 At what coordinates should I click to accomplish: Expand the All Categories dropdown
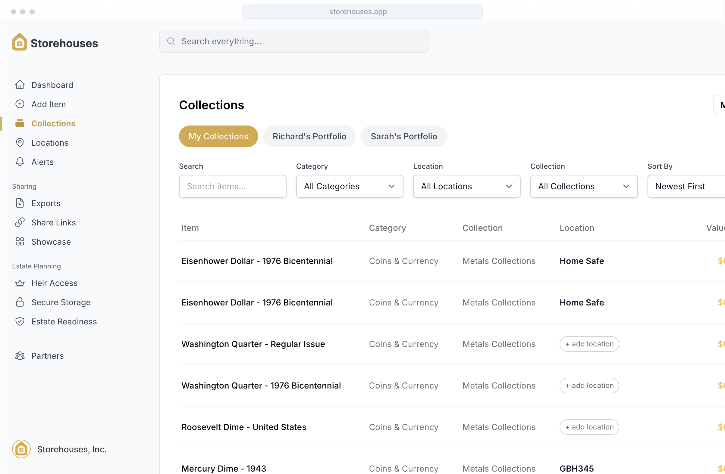[350, 186]
